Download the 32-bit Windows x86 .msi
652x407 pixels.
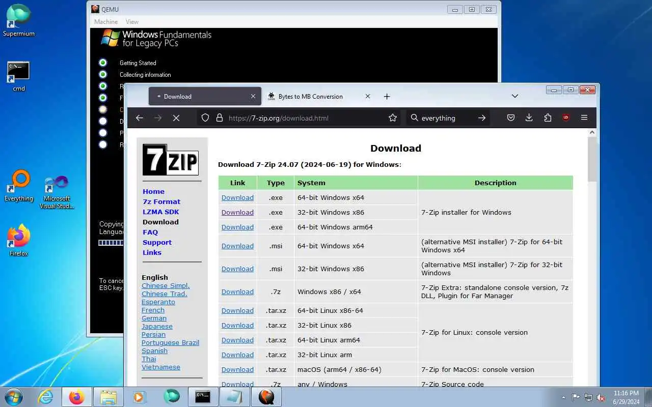tap(237, 269)
